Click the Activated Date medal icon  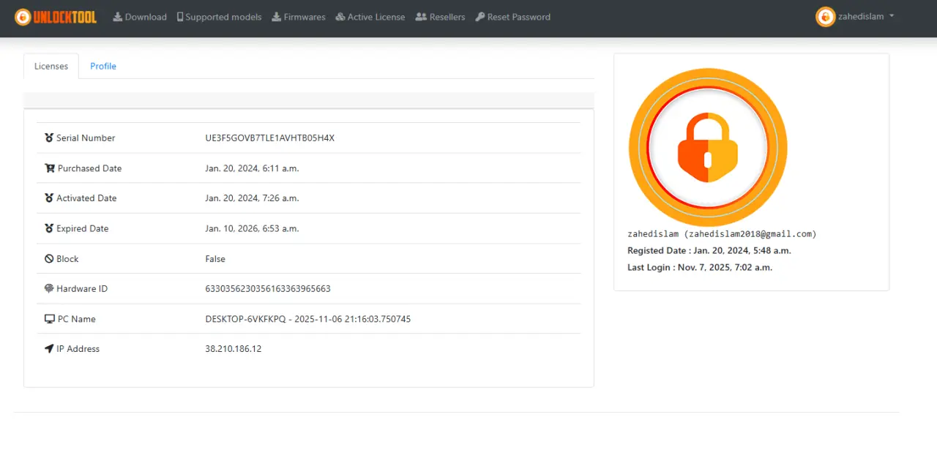pos(49,198)
